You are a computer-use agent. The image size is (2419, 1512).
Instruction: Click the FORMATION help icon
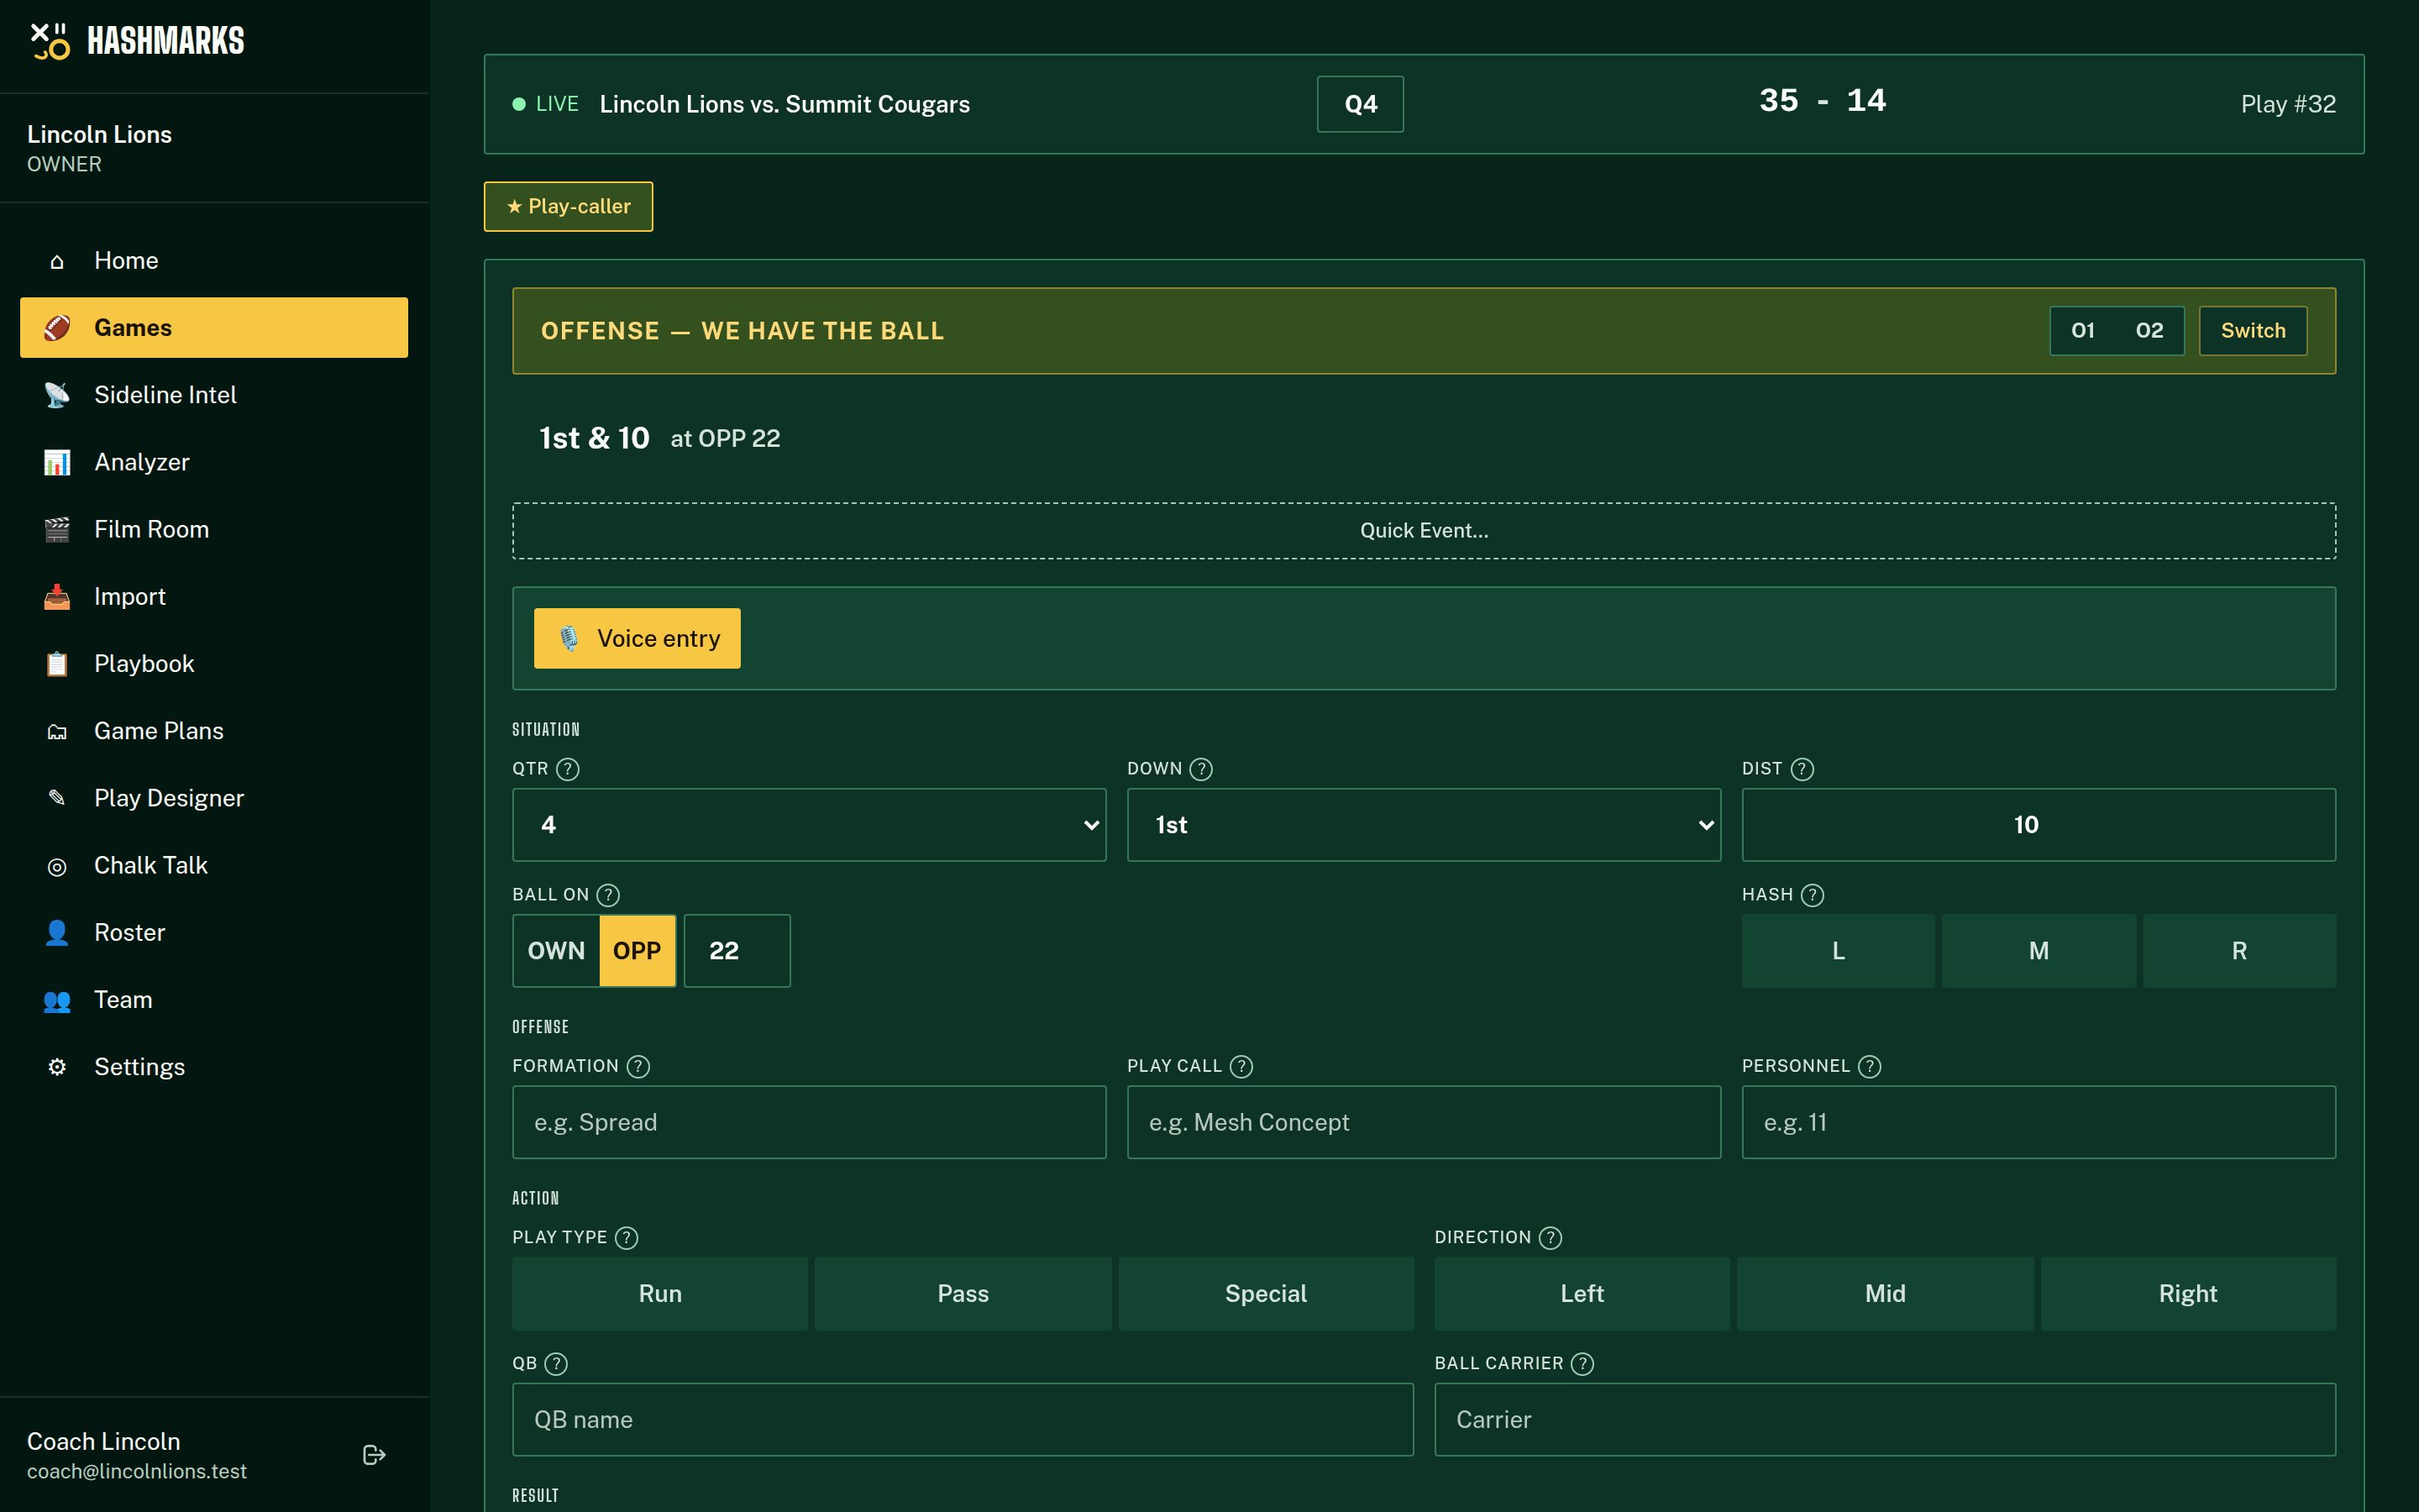[638, 1067]
